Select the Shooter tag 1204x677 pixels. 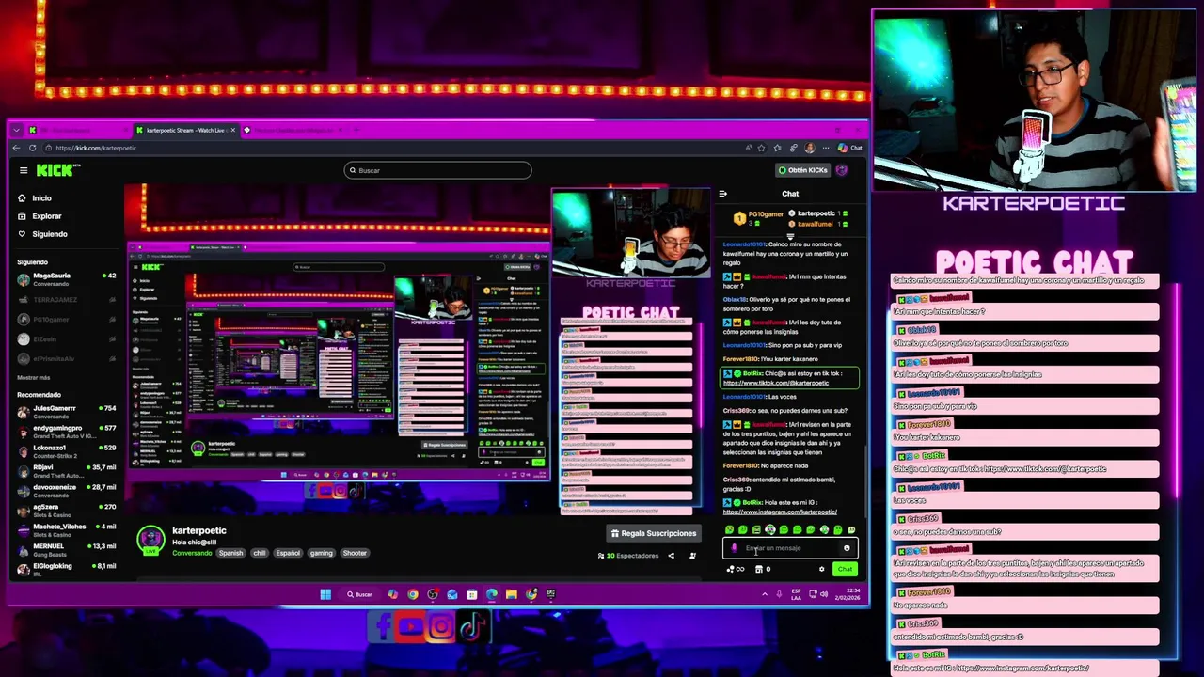[x=355, y=553]
